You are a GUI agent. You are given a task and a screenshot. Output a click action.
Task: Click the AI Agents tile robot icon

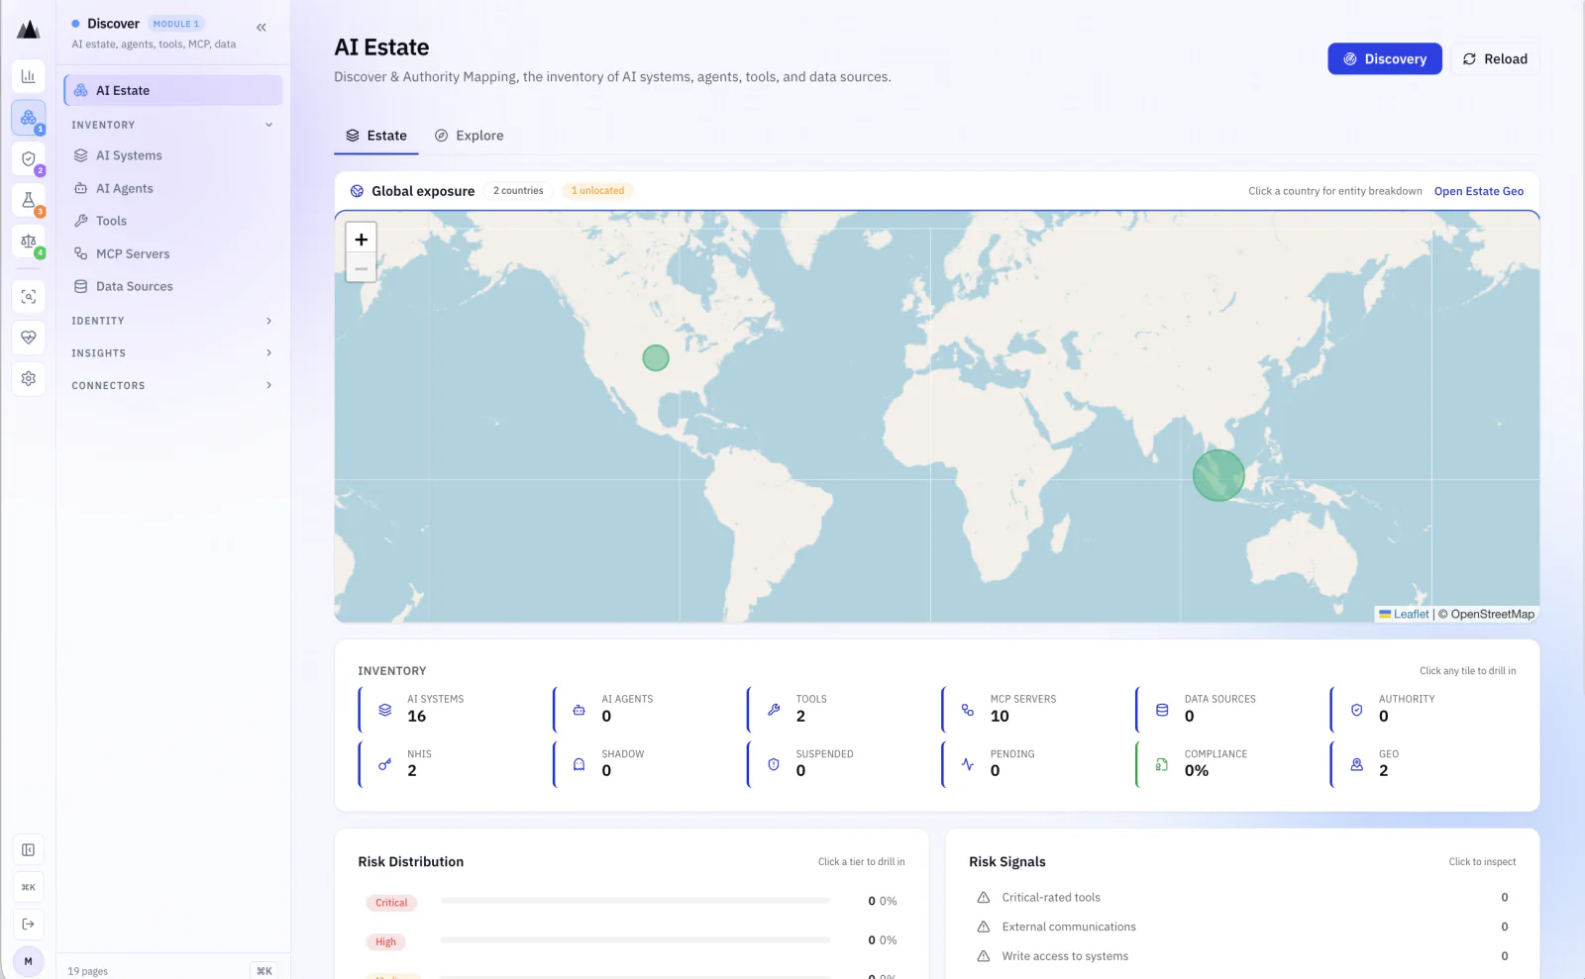click(580, 710)
